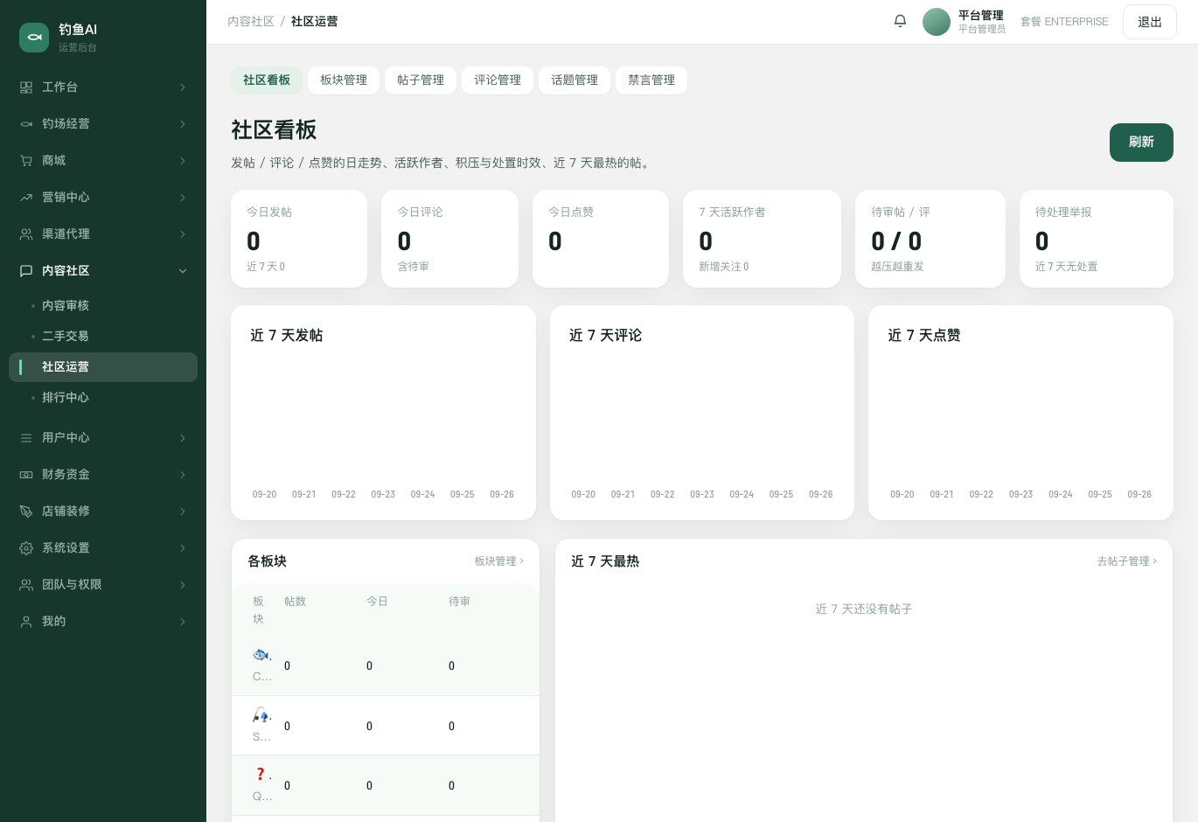This screenshot has width=1198, height=822.
Task: Switch to the 板块管理 tab
Action: (344, 80)
